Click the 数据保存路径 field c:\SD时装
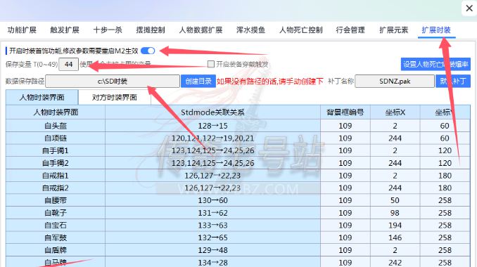The width and height of the screenshot is (477, 267). 113,82
